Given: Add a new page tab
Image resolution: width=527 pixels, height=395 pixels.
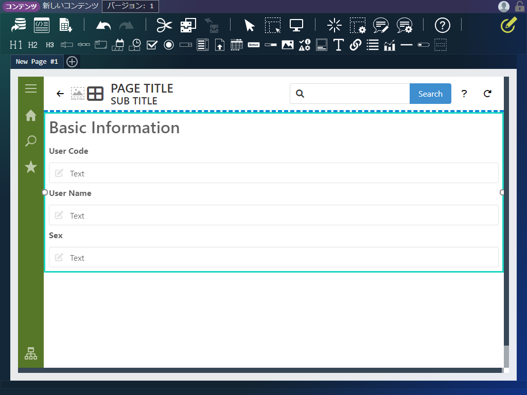Looking at the screenshot, I should [72, 62].
